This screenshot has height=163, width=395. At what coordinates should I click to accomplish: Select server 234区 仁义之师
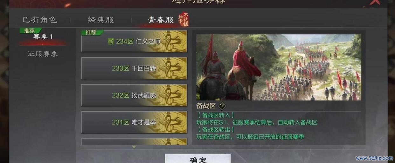(134, 41)
